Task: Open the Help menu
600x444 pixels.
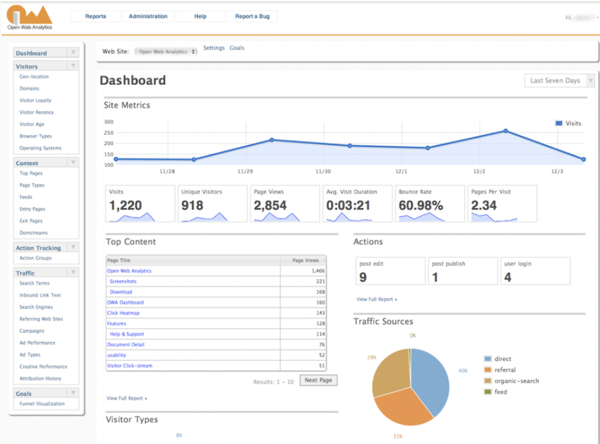Action: pos(200,16)
